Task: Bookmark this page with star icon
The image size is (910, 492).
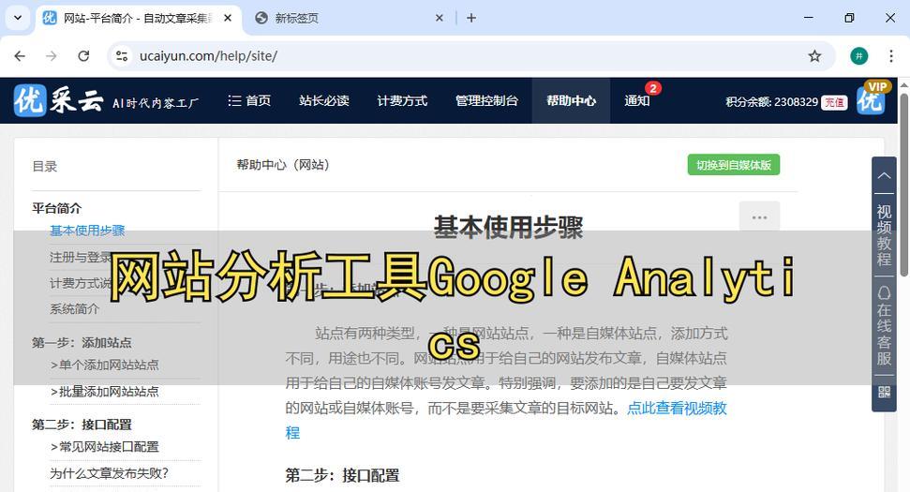Action: pyautogui.click(x=814, y=55)
